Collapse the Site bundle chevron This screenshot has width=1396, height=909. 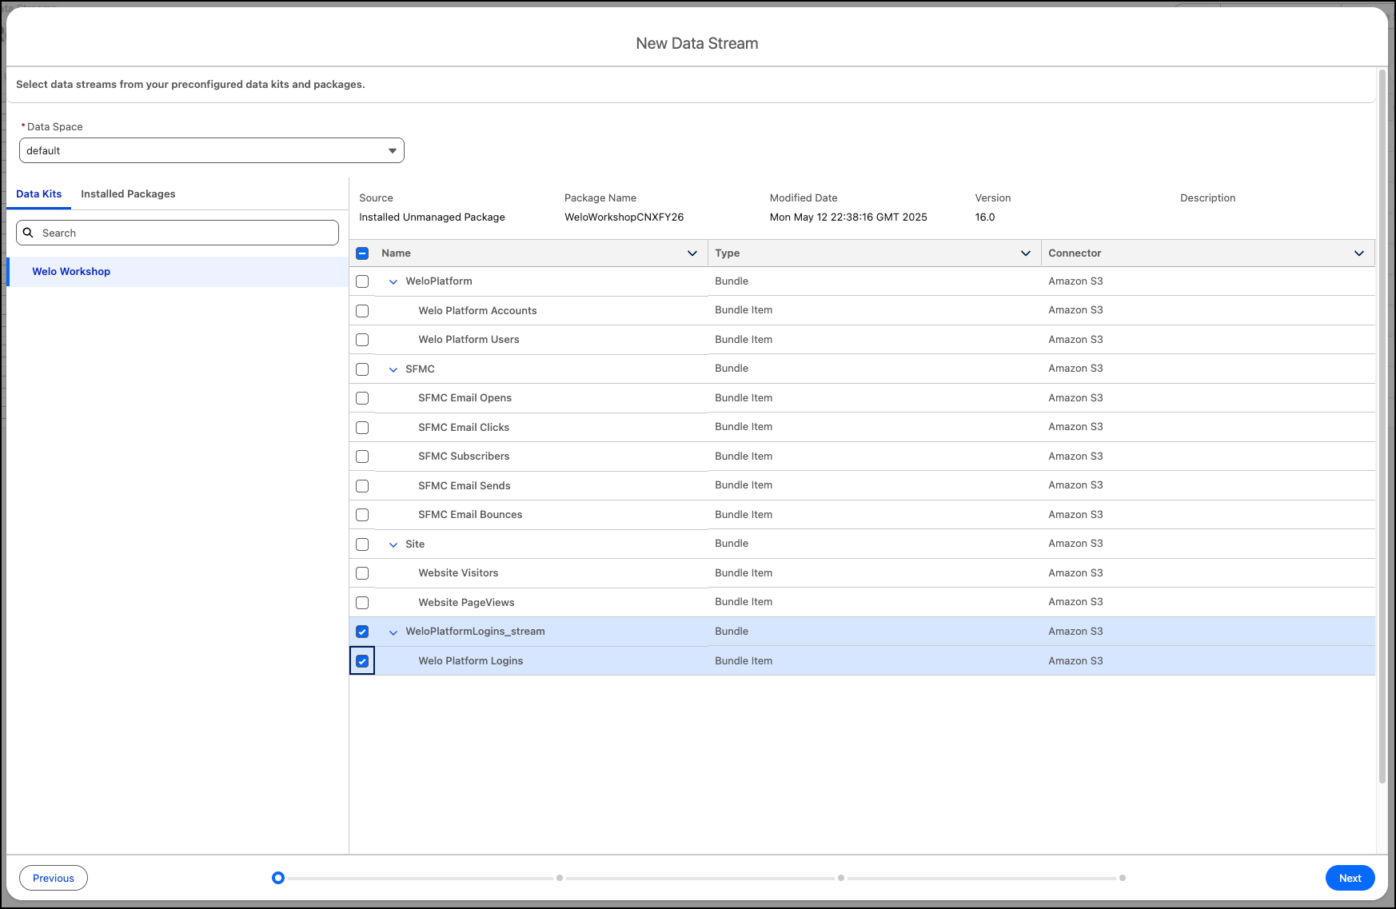(x=393, y=544)
